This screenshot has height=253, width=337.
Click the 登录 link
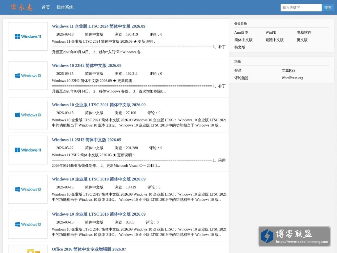(x=238, y=71)
